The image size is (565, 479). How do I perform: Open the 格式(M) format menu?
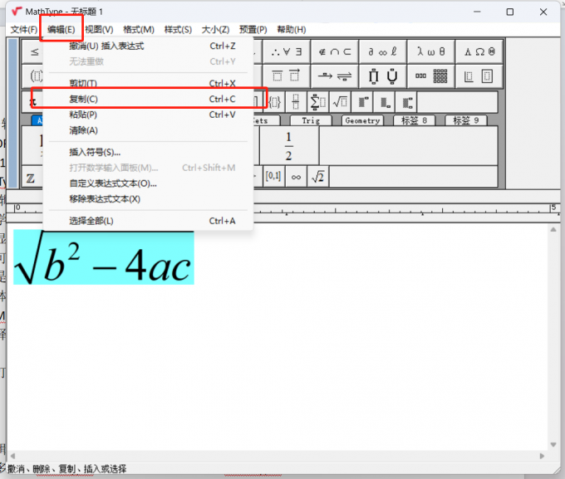pyautogui.click(x=139, y=29)
